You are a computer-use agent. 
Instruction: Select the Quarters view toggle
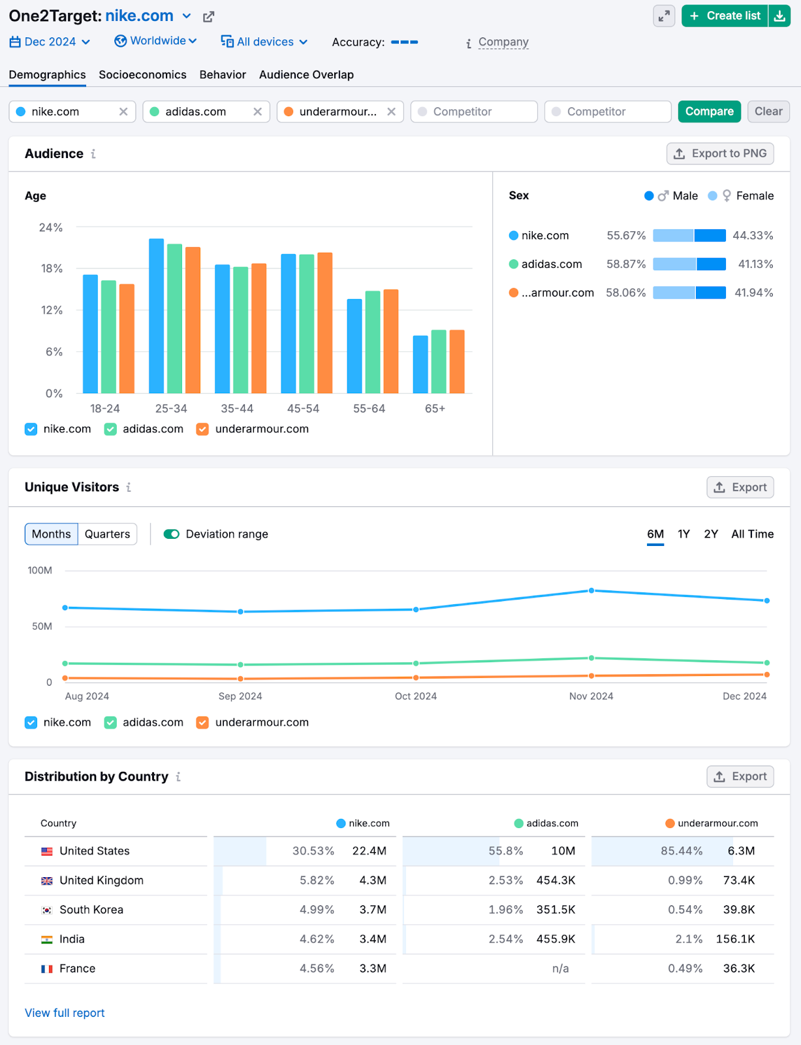(108, 534)
